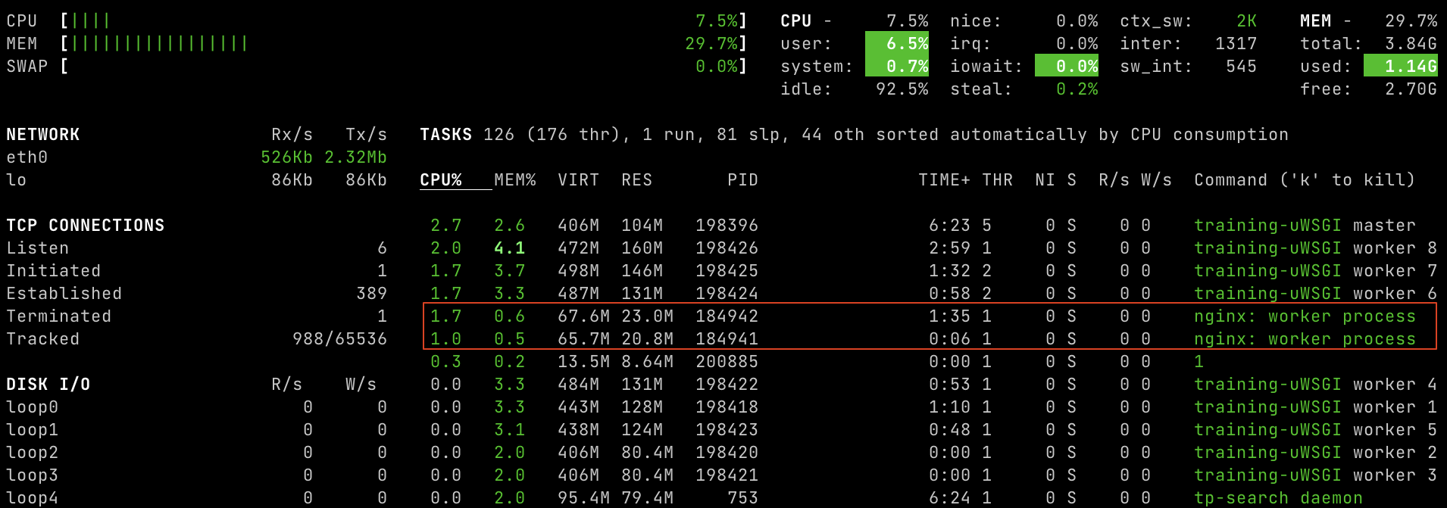Click the NETWORK section heading
This screenshot has width=1447, height=508.
[43, 135]
